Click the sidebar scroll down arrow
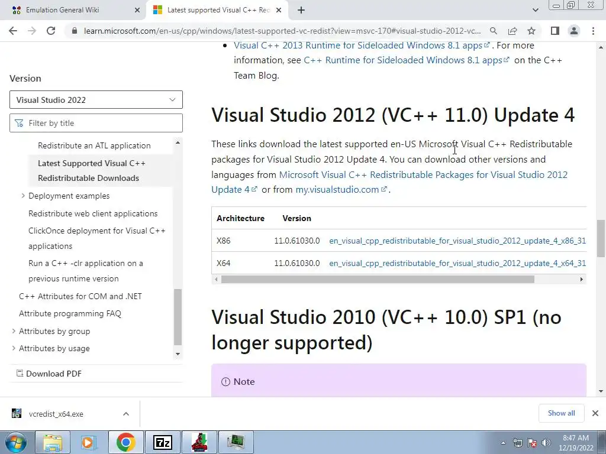606x454 pixels. 178,354
